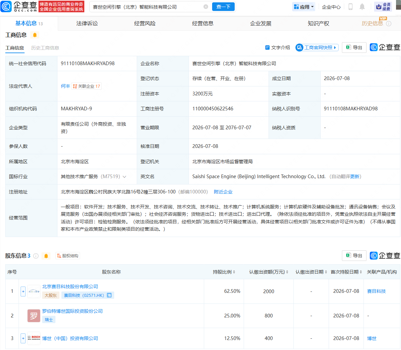Open 北京赛目科技股份有限公司 shareholder link
This screenshot has height=350, width=401.
[70, 287]
